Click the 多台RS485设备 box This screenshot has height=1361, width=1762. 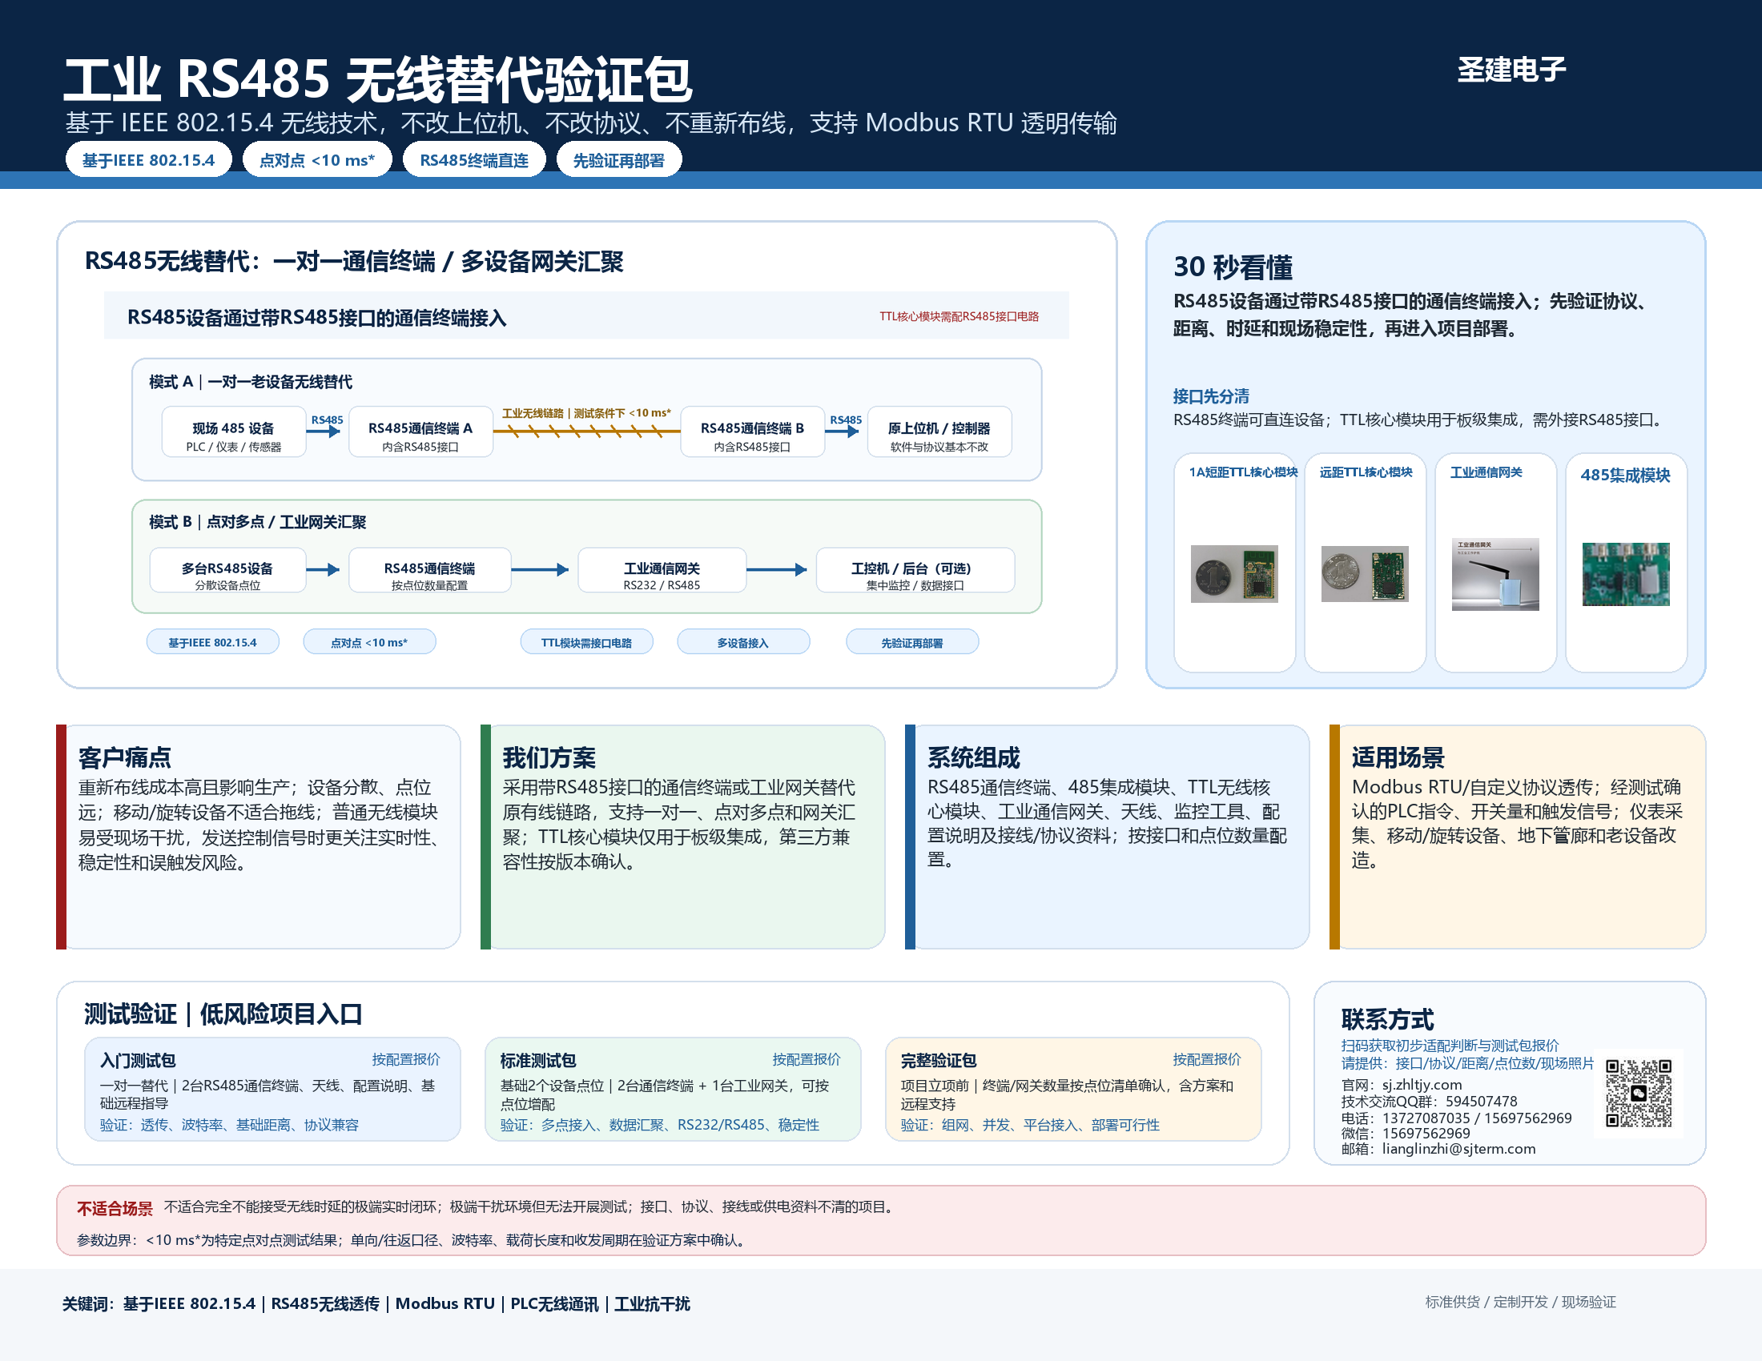point(227,571)
